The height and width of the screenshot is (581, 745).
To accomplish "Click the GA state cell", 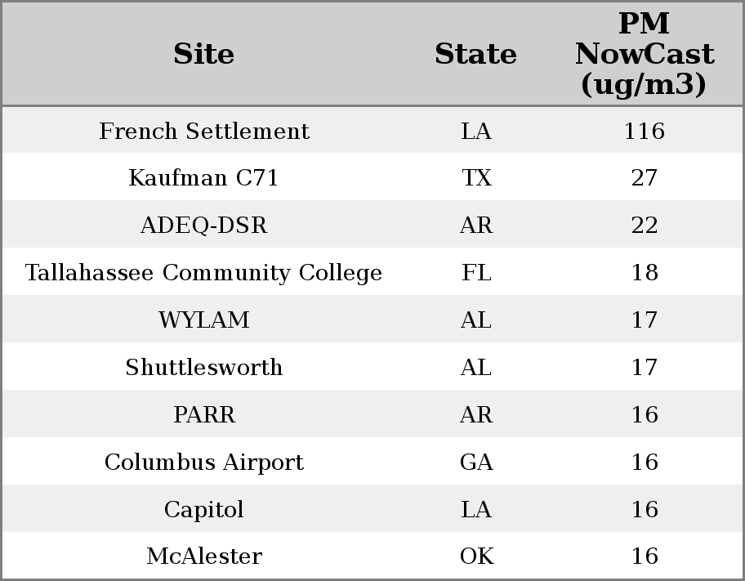I will (475, 463).
